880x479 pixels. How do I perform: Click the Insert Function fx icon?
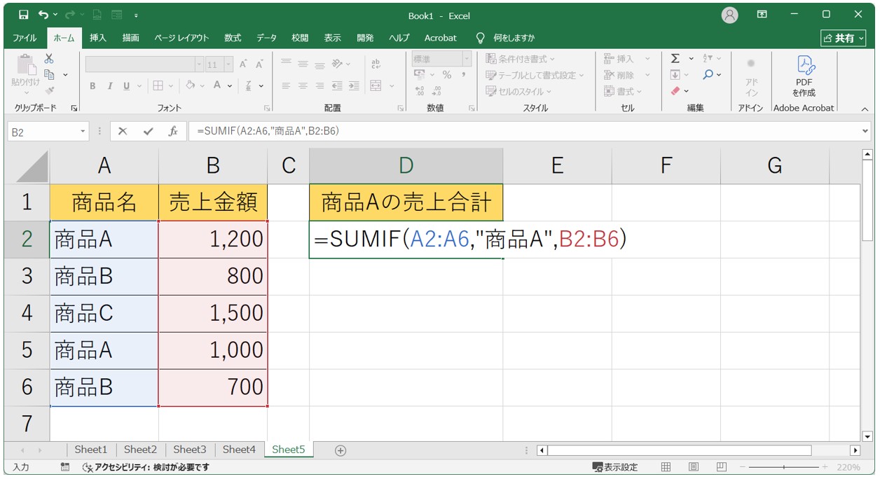coord(172,131)
